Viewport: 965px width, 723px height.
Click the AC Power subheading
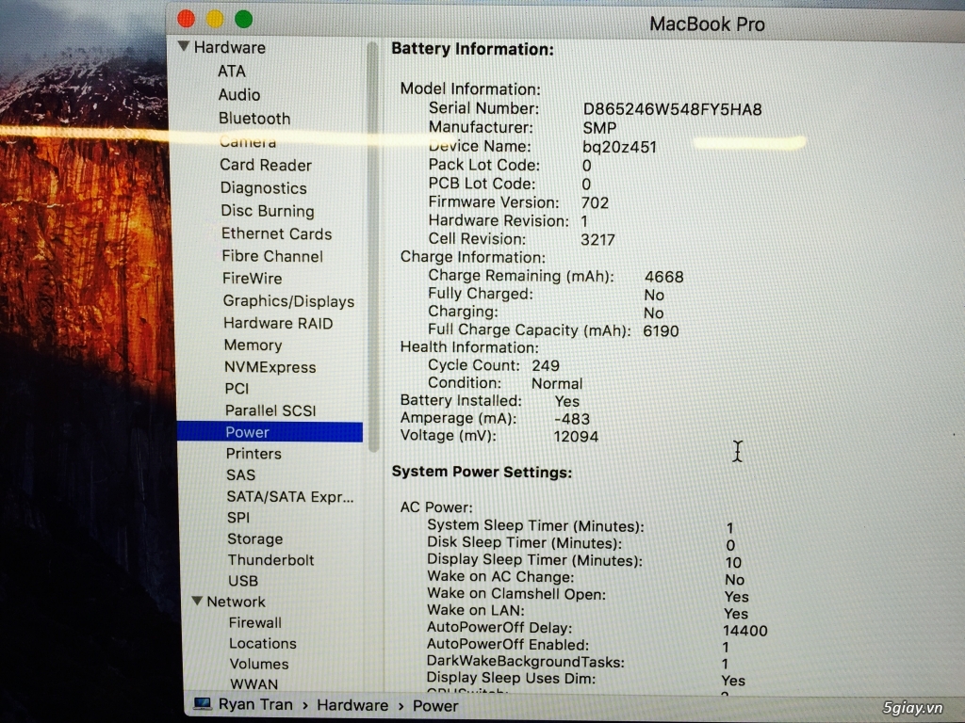pyautogui.click(x=436, y=507)
